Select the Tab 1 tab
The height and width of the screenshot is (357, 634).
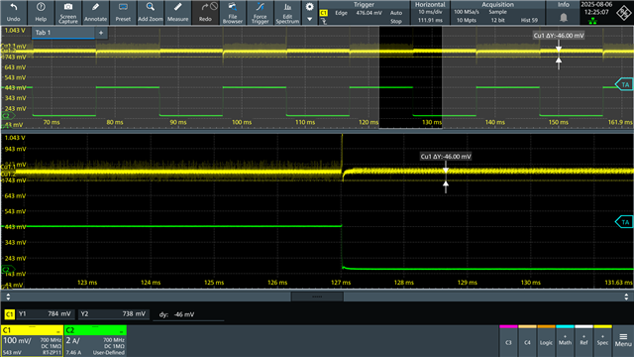63,33
